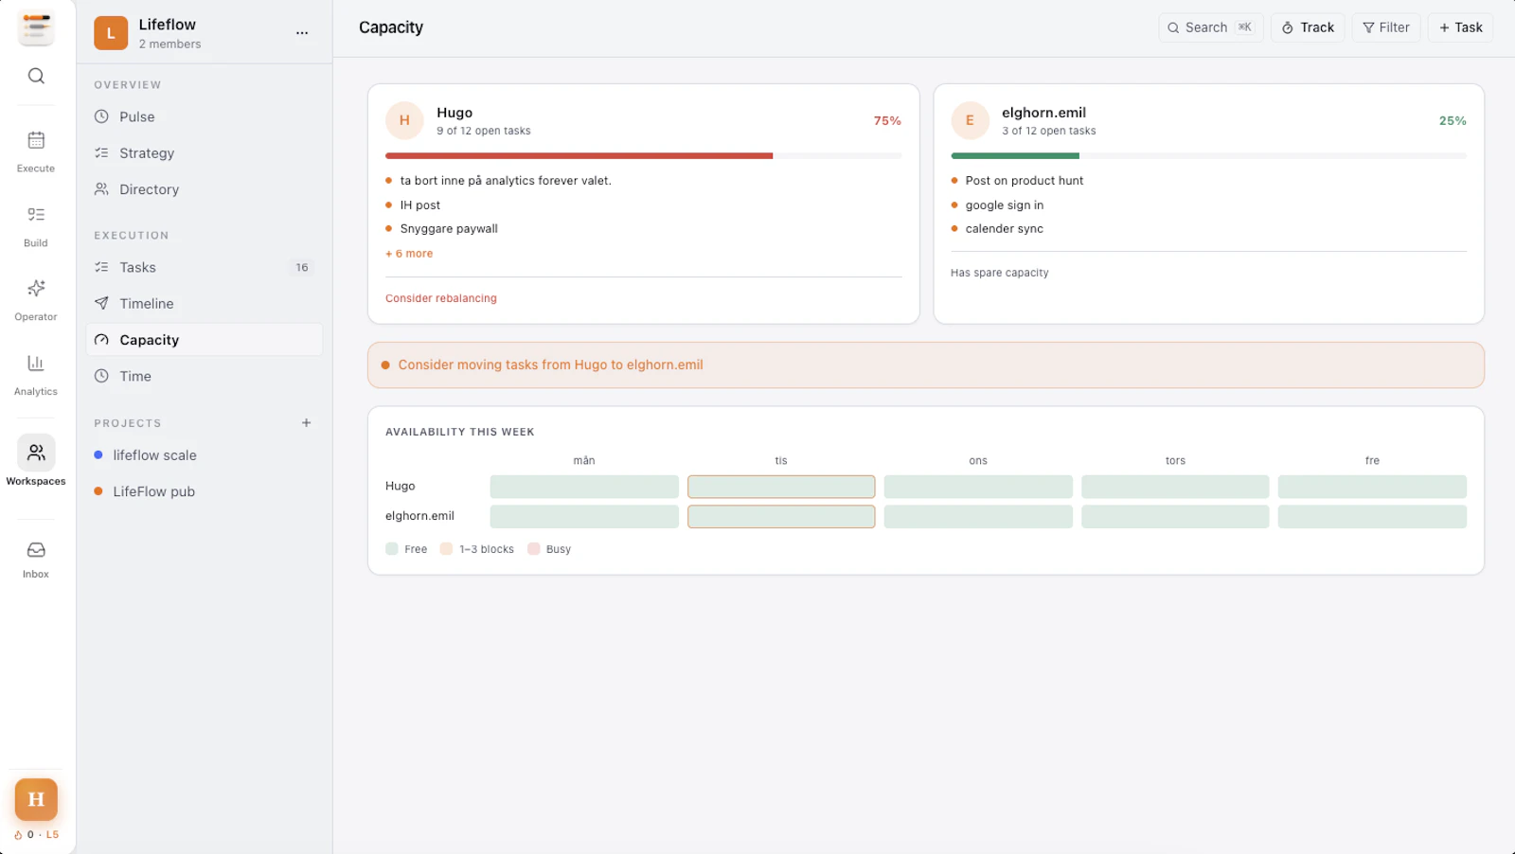Open the Analytics section
Image resolution: width=1515 pixels, height=854 pixels.
click(x=36, y=375)
